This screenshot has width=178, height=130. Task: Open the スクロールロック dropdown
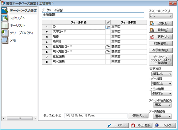click(161, 16)
